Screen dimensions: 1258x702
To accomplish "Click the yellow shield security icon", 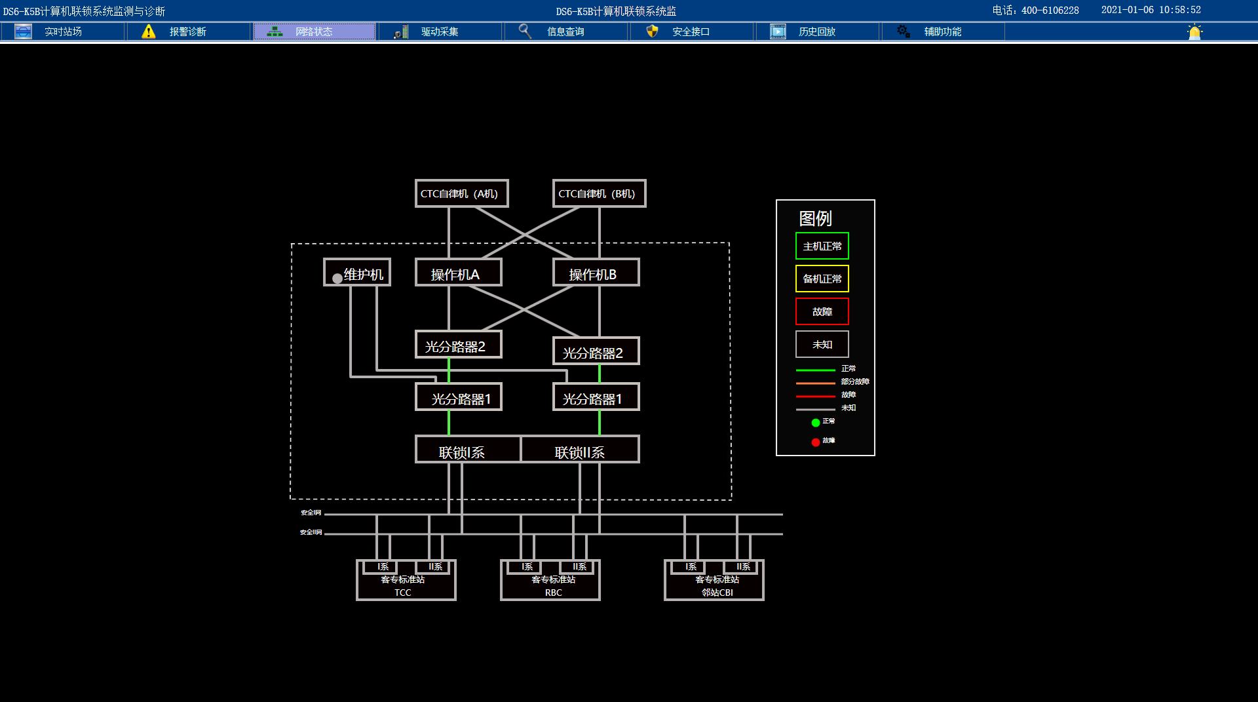I will click(652, 31).
